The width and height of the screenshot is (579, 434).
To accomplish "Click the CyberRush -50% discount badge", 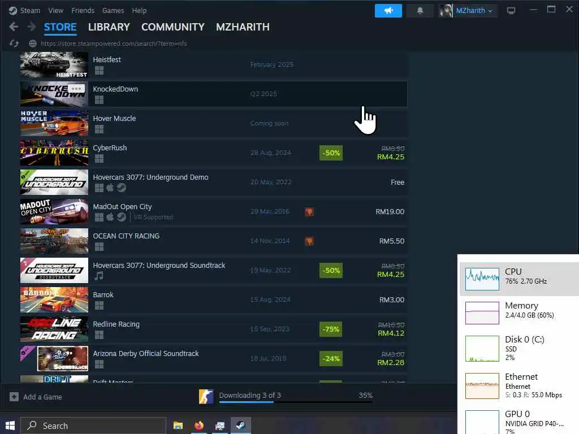I will tap(331, 153).
